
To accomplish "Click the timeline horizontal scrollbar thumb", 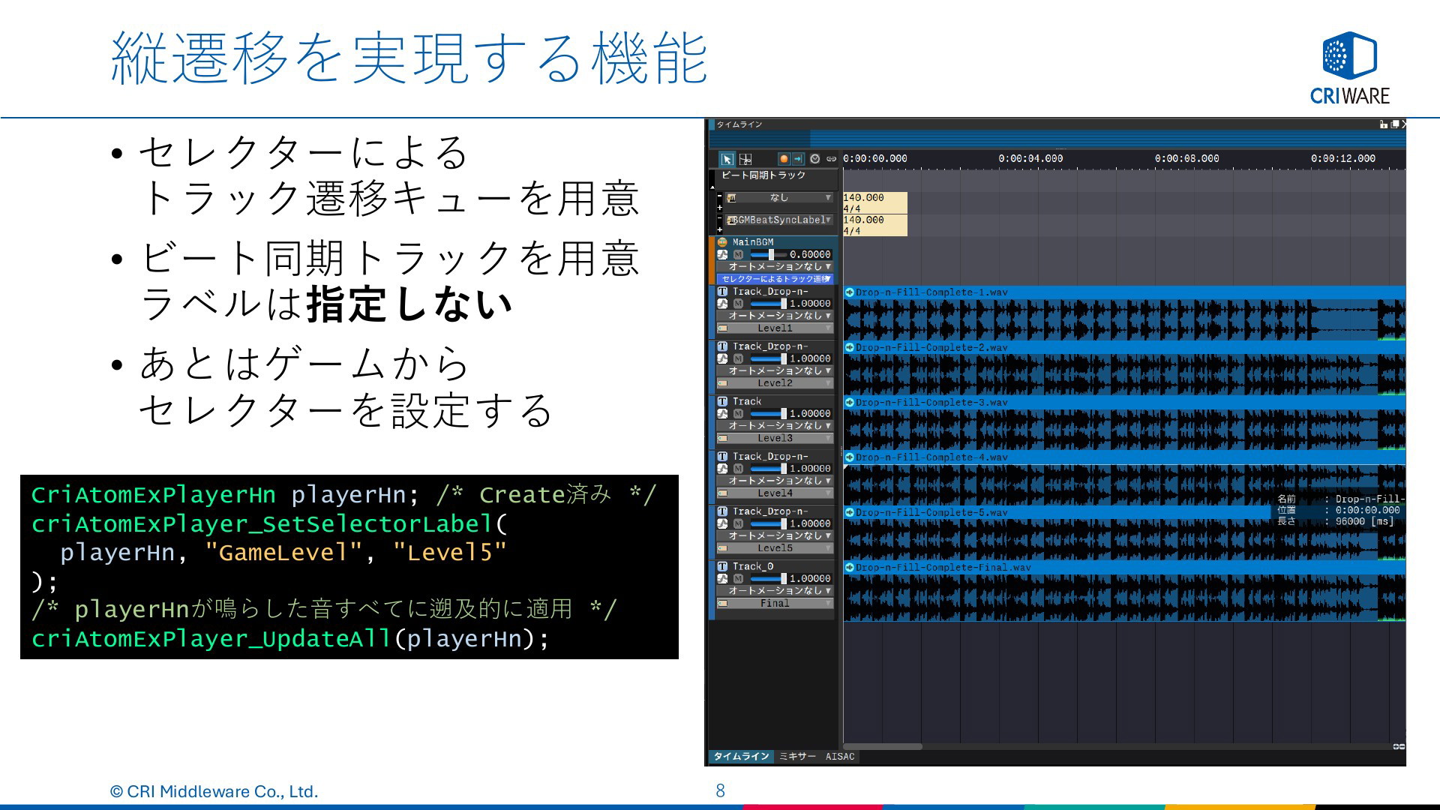I will pyautogui.click(x=883, y=747).
